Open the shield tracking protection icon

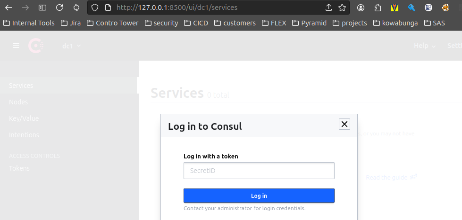(94, 8)
